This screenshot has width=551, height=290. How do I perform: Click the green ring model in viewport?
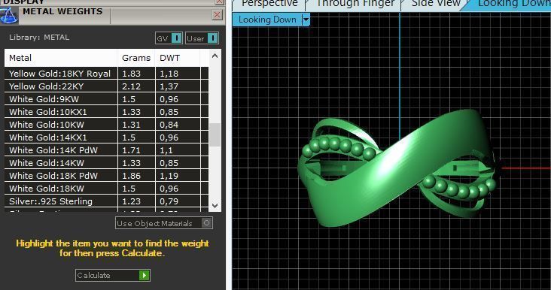[397, 168]
